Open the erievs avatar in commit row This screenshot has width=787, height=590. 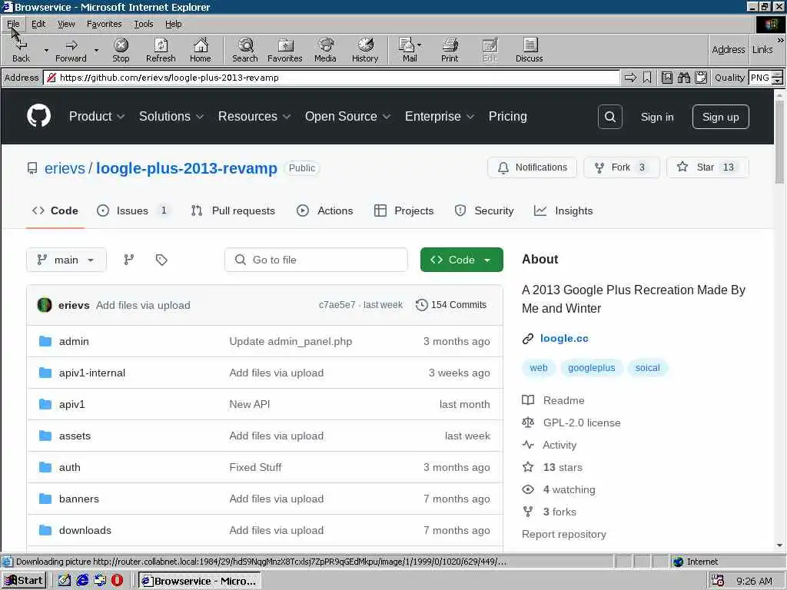(45, 304)
